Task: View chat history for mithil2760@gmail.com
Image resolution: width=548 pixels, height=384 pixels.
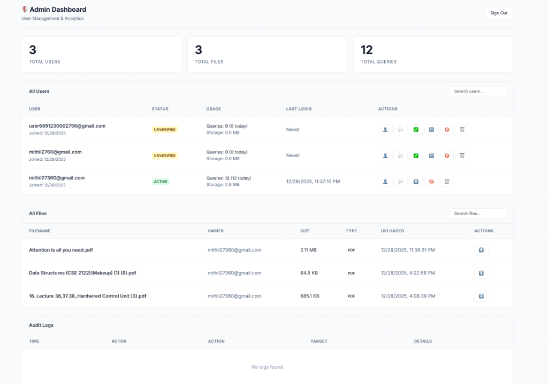Action: click(x=400, y=155)
